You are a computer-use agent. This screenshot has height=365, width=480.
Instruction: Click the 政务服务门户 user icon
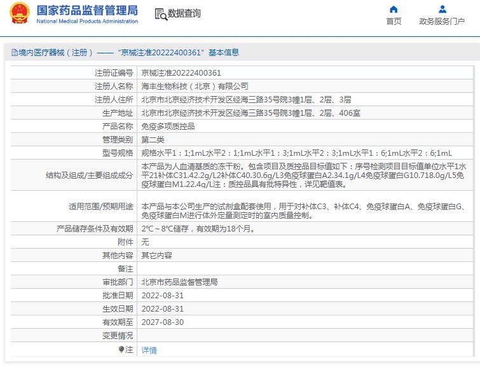[x=442, y=9]
